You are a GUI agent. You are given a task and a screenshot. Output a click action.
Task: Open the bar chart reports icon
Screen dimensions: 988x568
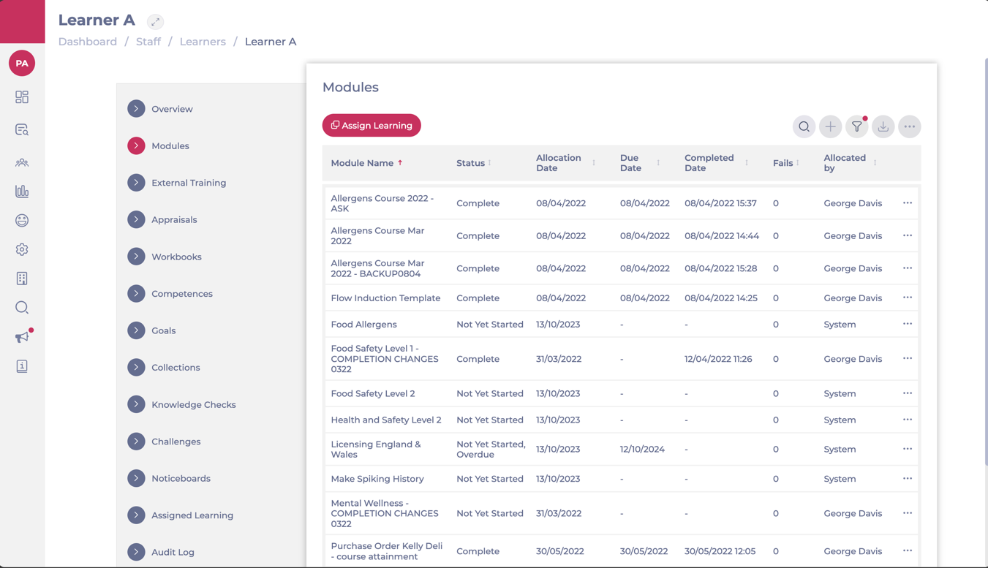click(22, 192)
